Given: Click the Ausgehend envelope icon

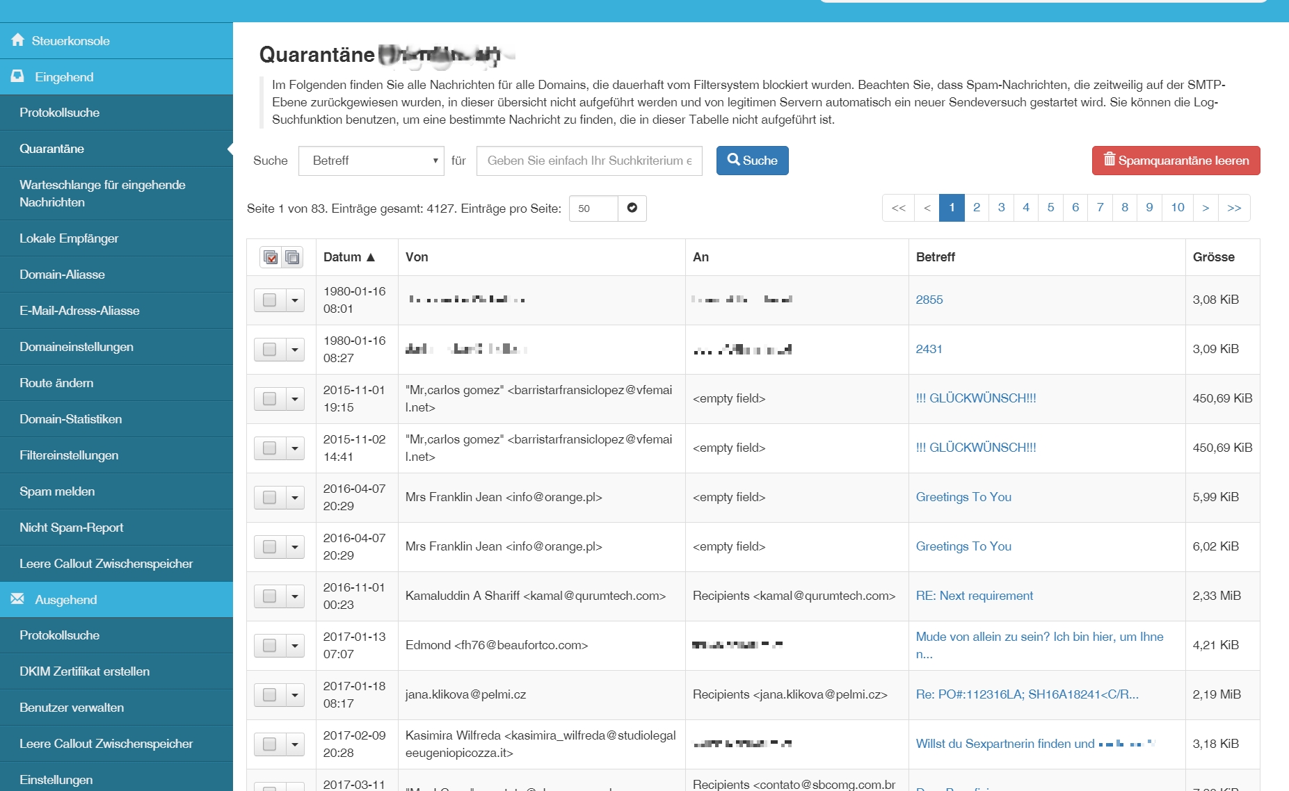Looking at the screenshot, I should tap(18, 599).
